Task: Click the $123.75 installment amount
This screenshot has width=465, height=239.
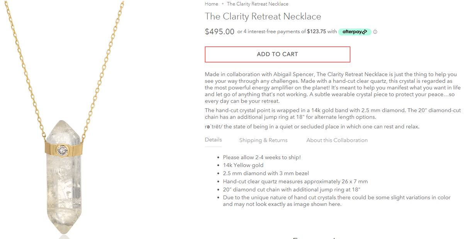Action: [x=316, y=32]
